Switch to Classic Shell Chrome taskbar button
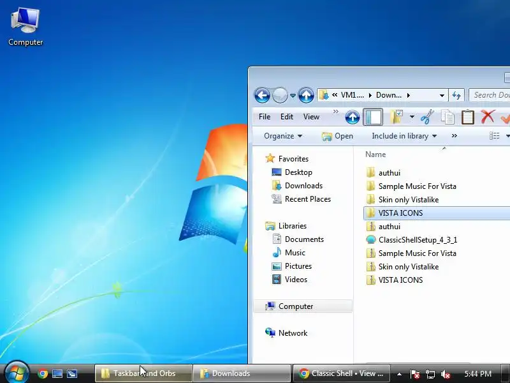 (341, 373)
